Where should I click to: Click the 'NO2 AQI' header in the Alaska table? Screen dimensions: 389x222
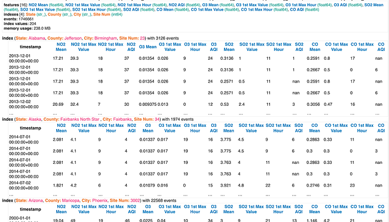132,128
